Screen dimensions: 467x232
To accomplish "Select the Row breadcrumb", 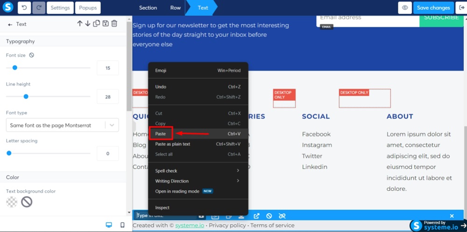I will click(176, 8).
